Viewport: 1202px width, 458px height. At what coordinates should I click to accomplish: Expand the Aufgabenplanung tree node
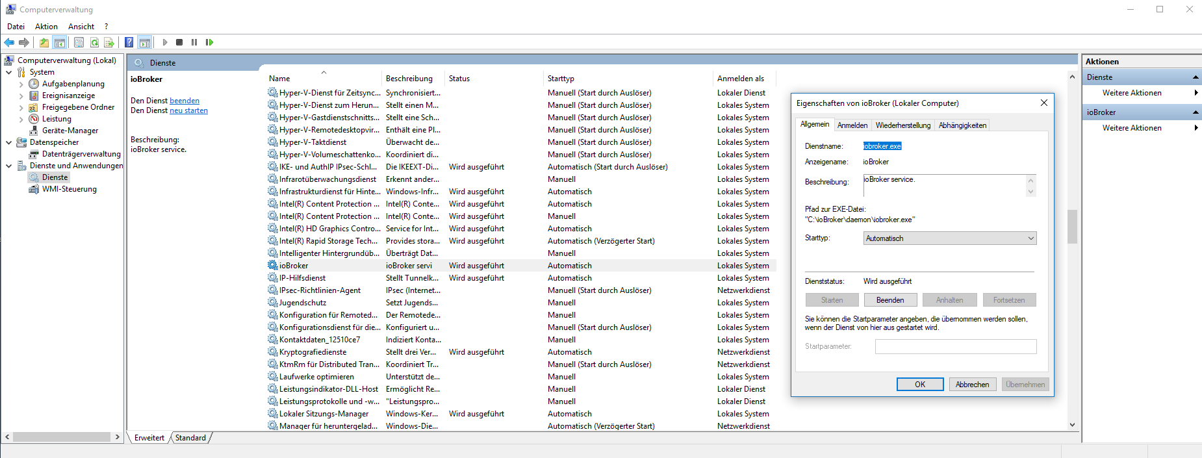[x=21, y=84]
